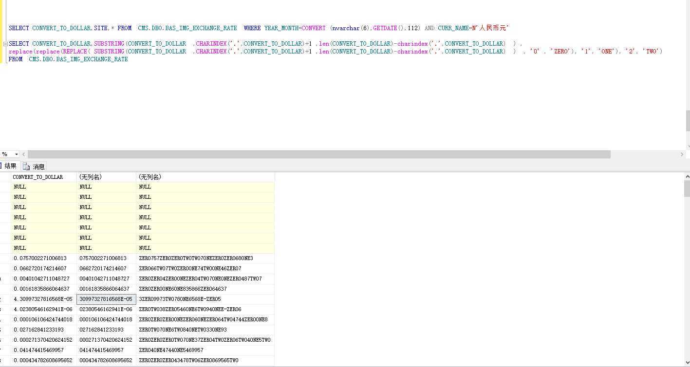Select cell 0662720174214607
Screen dimensions: 690x367
[106, 268]
